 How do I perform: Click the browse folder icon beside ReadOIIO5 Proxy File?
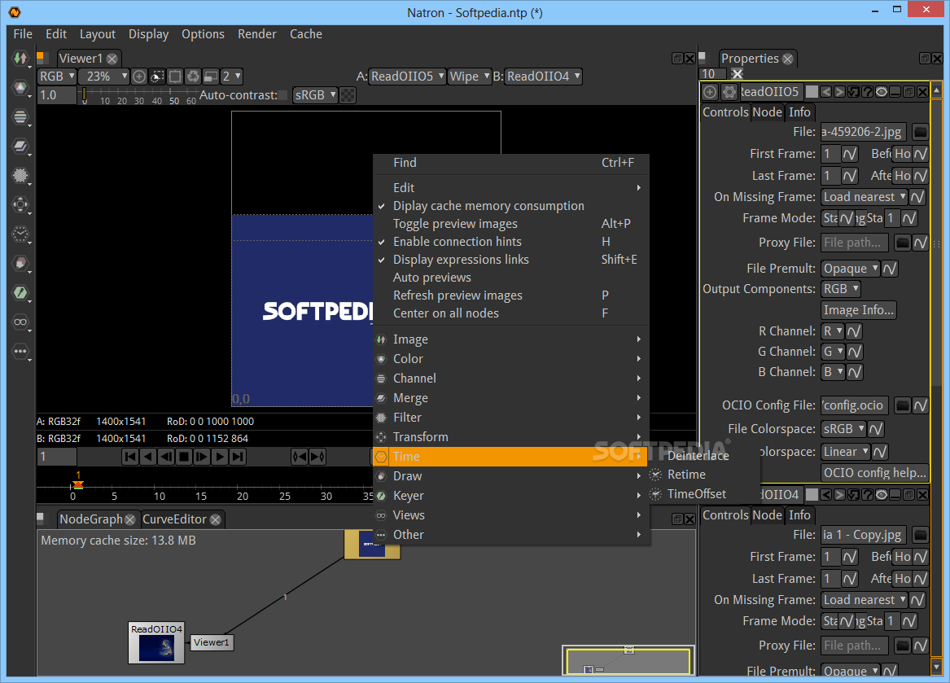902,243
